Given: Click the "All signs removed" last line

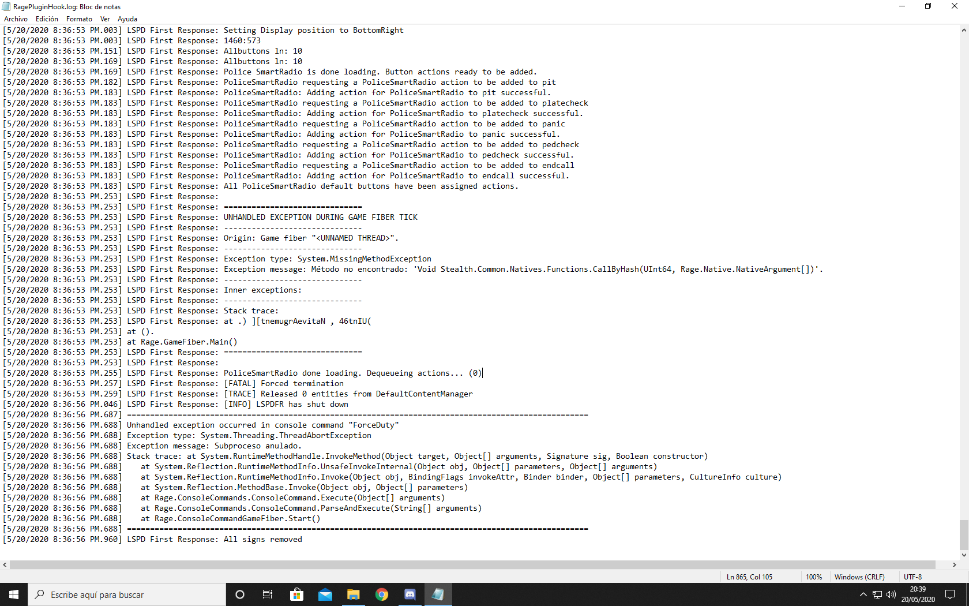Looking at the screenshot, I should coord(263,540).
